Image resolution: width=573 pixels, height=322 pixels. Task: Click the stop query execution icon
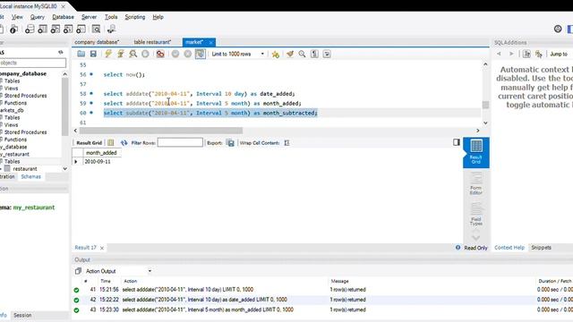[145, 54]
